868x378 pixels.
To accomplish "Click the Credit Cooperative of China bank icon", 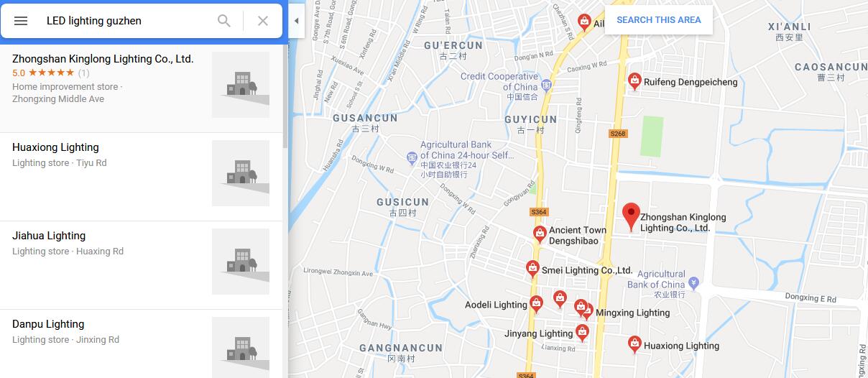I will pyautogui.click(x=546, y=87).
